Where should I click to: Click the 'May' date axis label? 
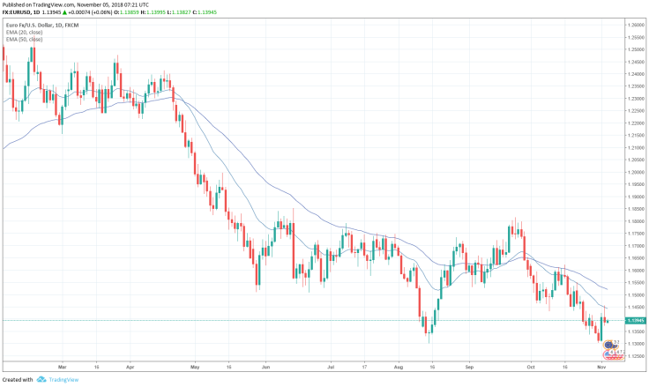point(195,367)
